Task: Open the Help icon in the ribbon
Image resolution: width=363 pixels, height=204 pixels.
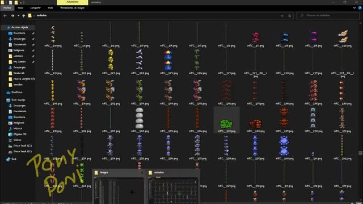Action: (360, 8)
